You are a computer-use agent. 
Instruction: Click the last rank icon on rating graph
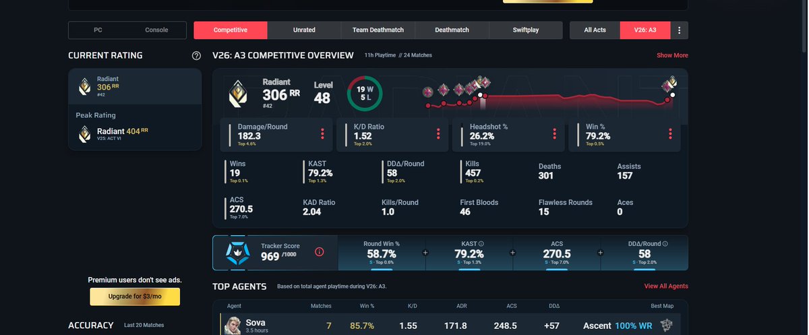pos(671,82)
